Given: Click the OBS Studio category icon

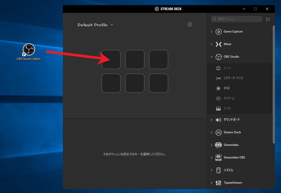Looking at the screenshot, I should click(x=218, y=57).
